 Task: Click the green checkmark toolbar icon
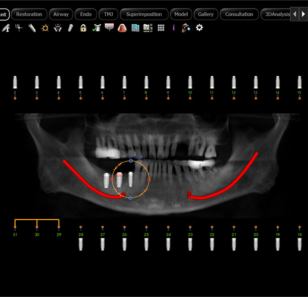[96, 28]
